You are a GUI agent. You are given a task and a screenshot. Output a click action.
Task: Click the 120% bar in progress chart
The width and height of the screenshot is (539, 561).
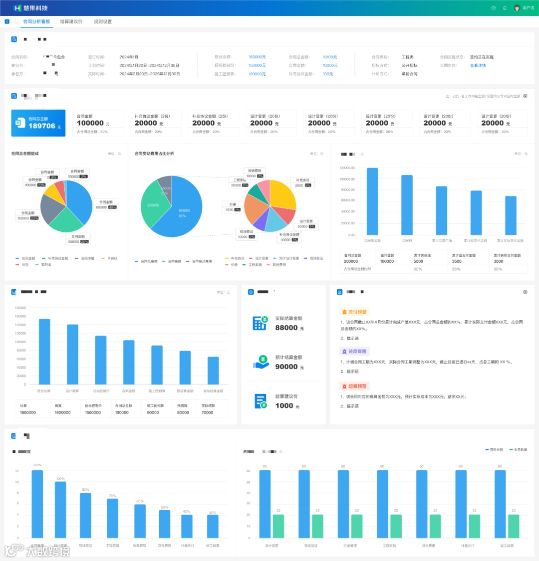[x=37, y=504]
